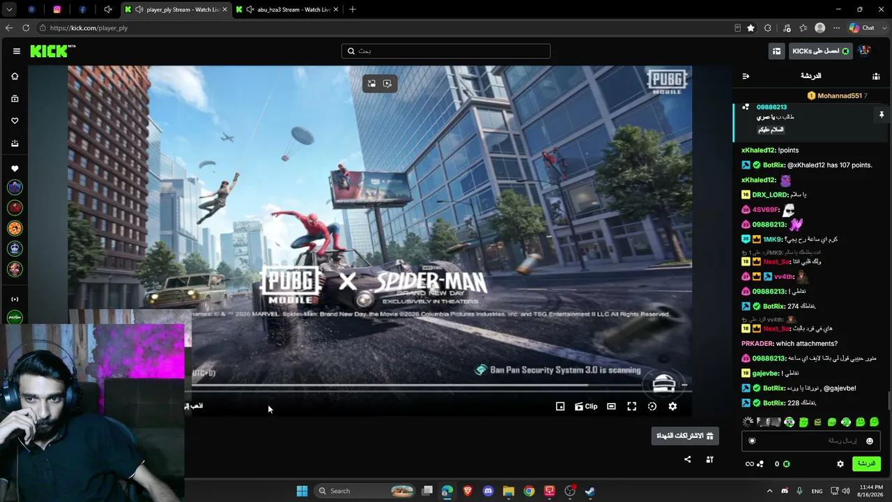Open the browser extensions puzzle icon
This screenshot has width=892, height=502.
768,28
